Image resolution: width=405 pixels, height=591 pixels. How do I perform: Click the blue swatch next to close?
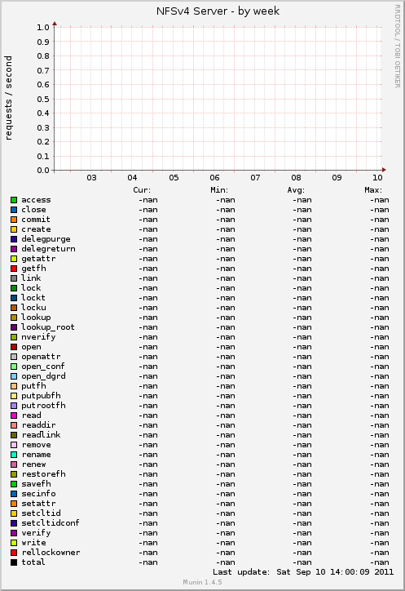[14, 210]
